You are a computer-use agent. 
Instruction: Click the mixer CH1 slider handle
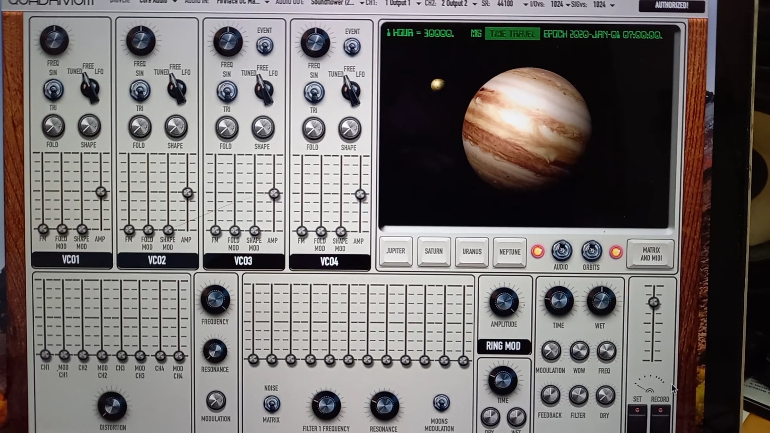(45, 354)
